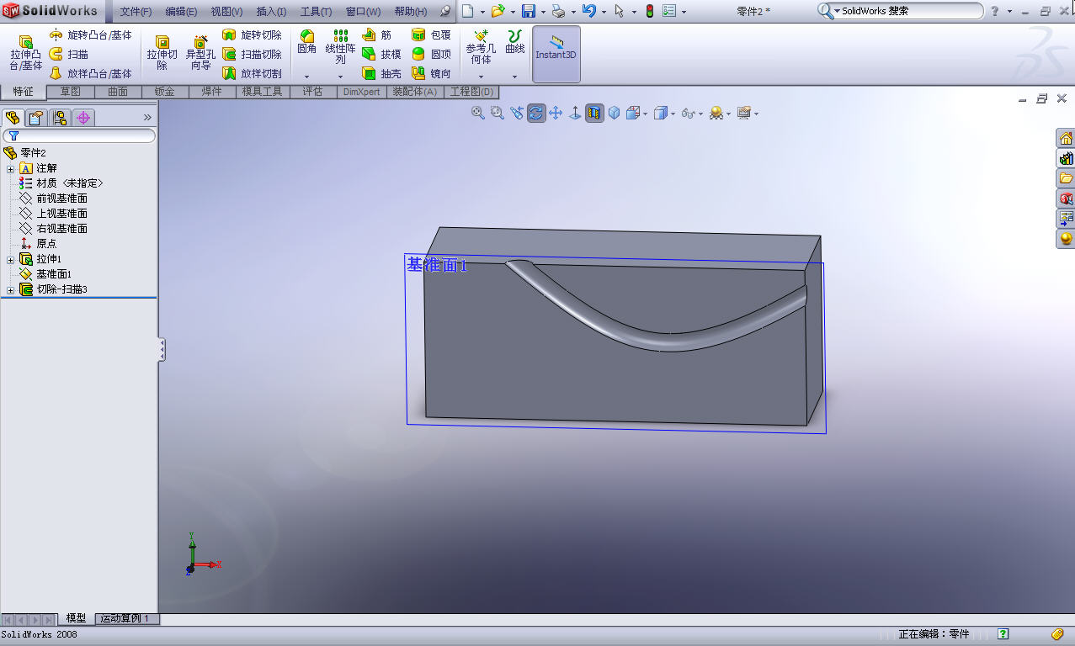Select the Rib (筋) tool

click(376, 35)
